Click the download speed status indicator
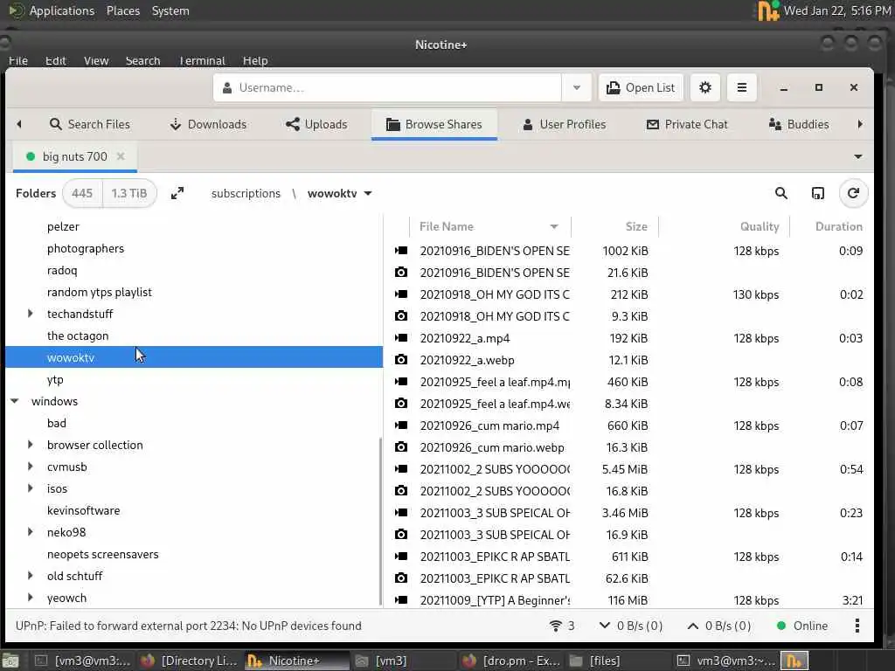Viewport: 895px width, 671px height. (631, 626)
